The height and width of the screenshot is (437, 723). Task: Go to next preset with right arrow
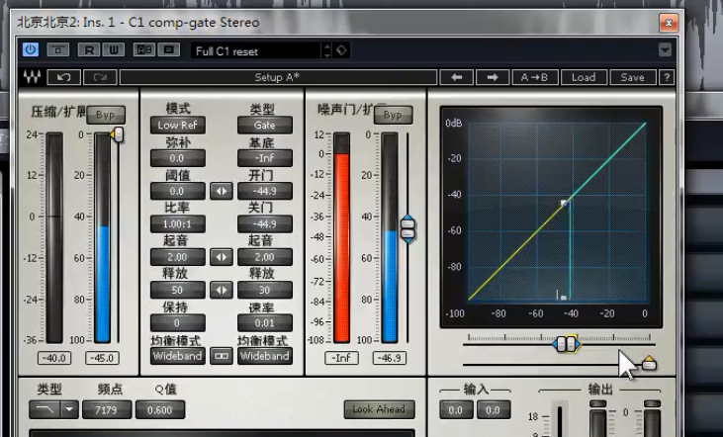coord(493,77)
